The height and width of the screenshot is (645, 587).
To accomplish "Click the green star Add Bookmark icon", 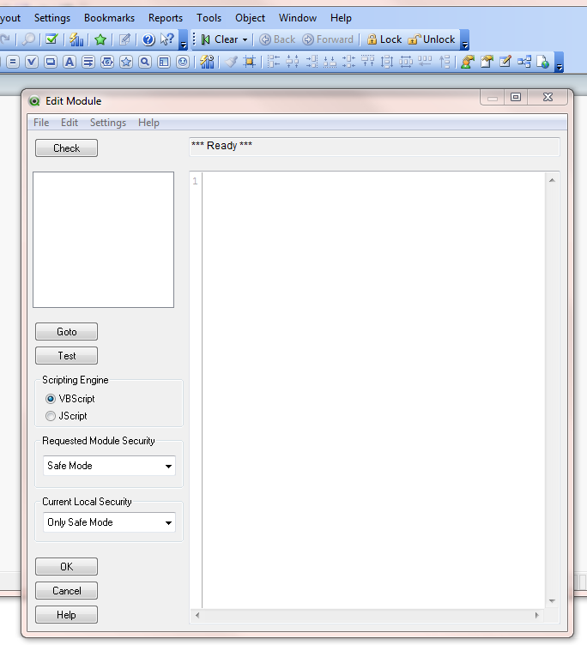I will click(x=100, y=39).
